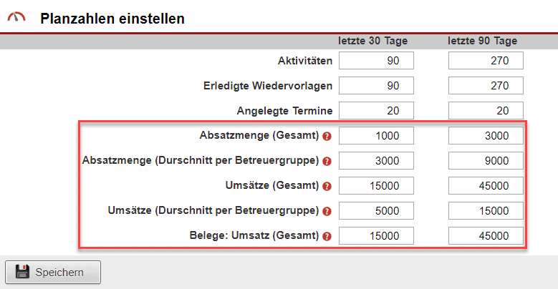Edit Absatzmenge (Gesamt) 30-day value 1000

376,136
